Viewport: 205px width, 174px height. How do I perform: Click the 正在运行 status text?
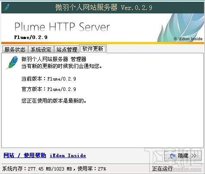click(162, 168)
